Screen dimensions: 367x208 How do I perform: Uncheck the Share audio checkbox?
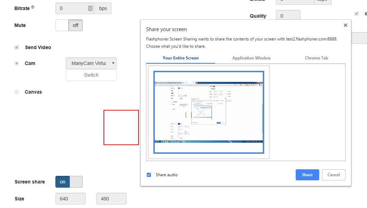pos(149,175)
